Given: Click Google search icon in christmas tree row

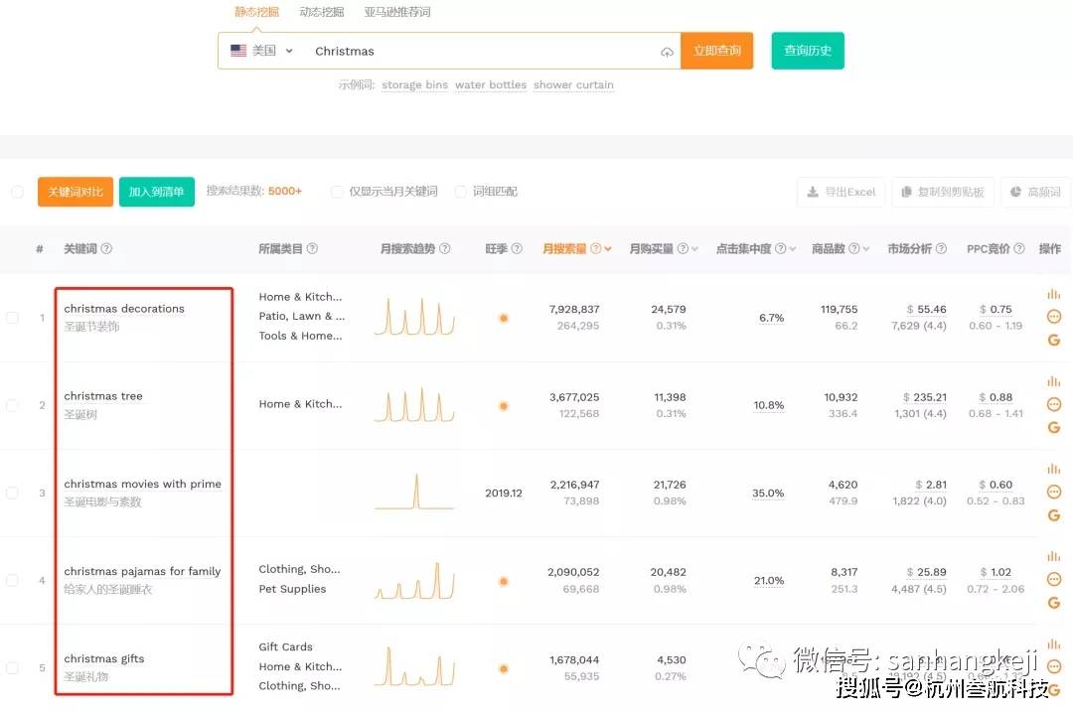Looking at the screenshot, I should (1054, 427).
